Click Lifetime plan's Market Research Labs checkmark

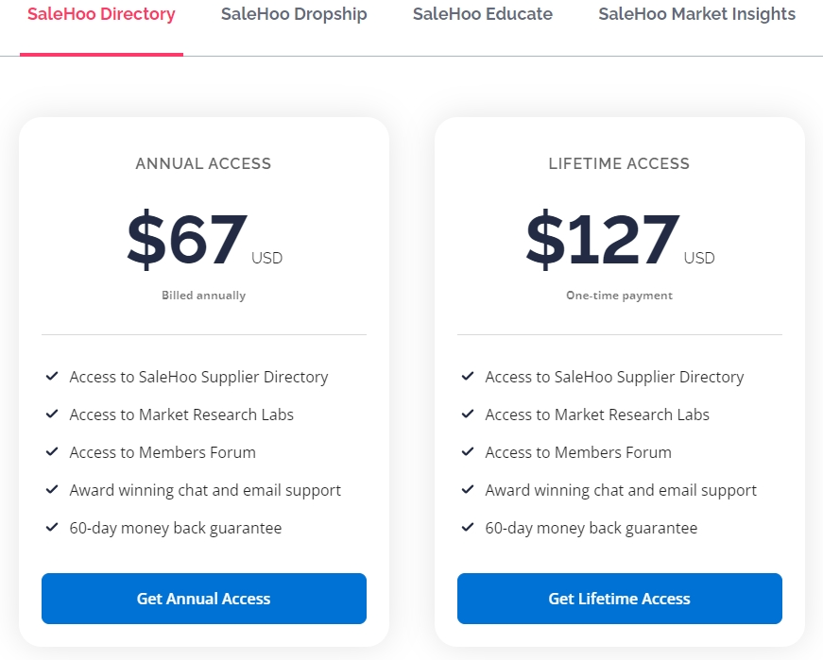[x=468, y=415]
